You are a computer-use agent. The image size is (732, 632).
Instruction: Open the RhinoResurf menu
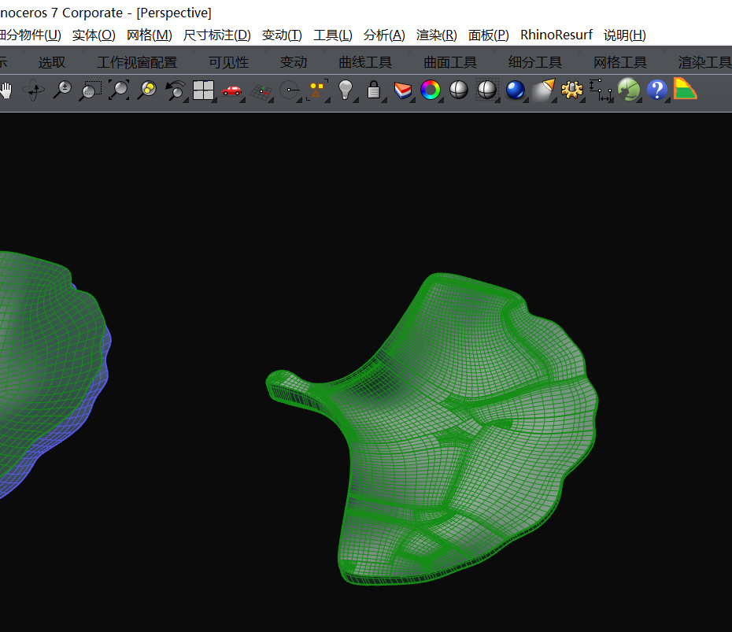[556, 35]
